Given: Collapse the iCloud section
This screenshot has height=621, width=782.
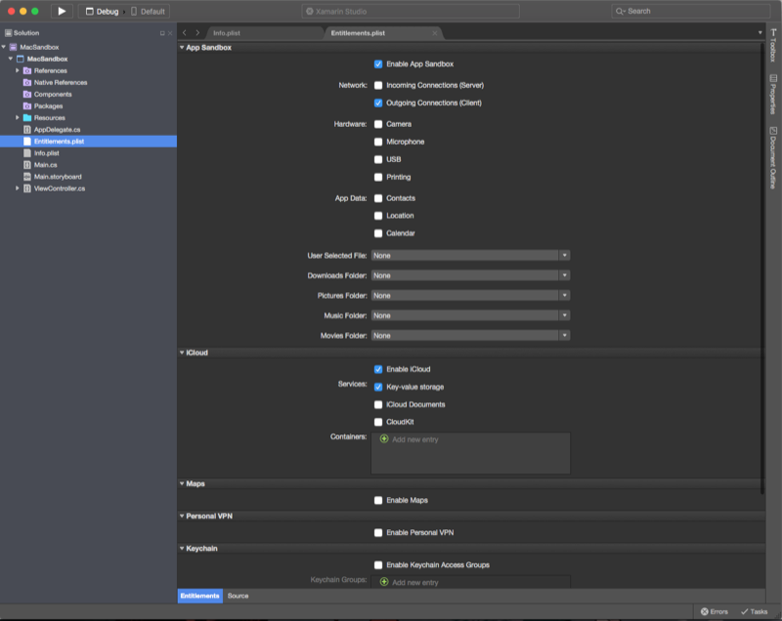Looking at the screenshot, I should (182, 352).
